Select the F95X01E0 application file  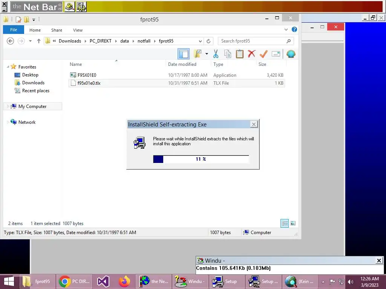[177, 75]
